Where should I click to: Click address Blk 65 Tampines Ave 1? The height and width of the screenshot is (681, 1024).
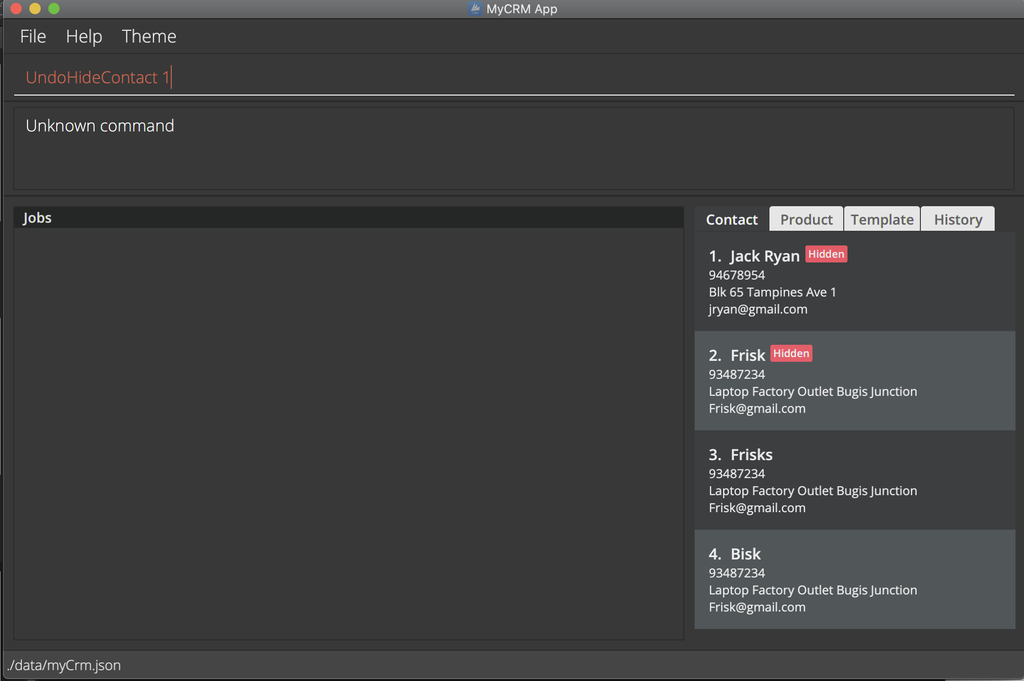[x=772, y=292]
